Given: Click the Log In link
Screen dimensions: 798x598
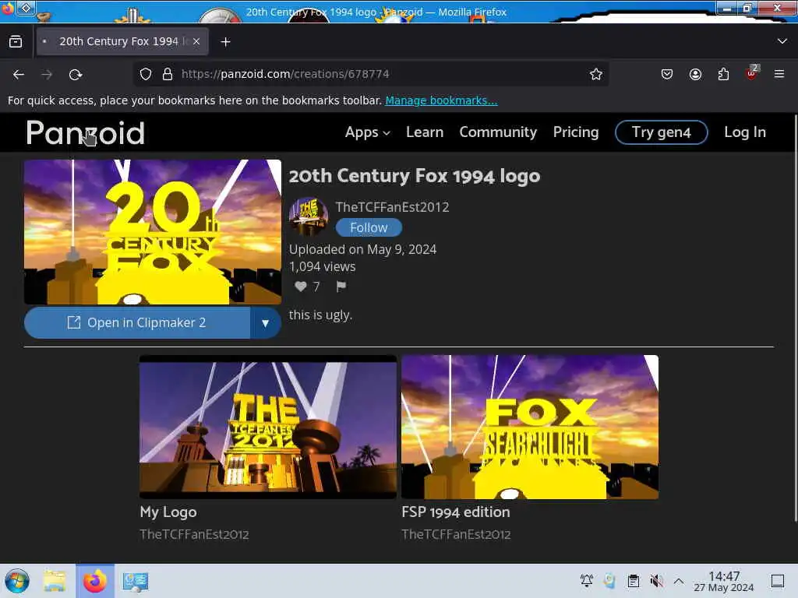Looking at the screenshot, I should coord(744,132).
